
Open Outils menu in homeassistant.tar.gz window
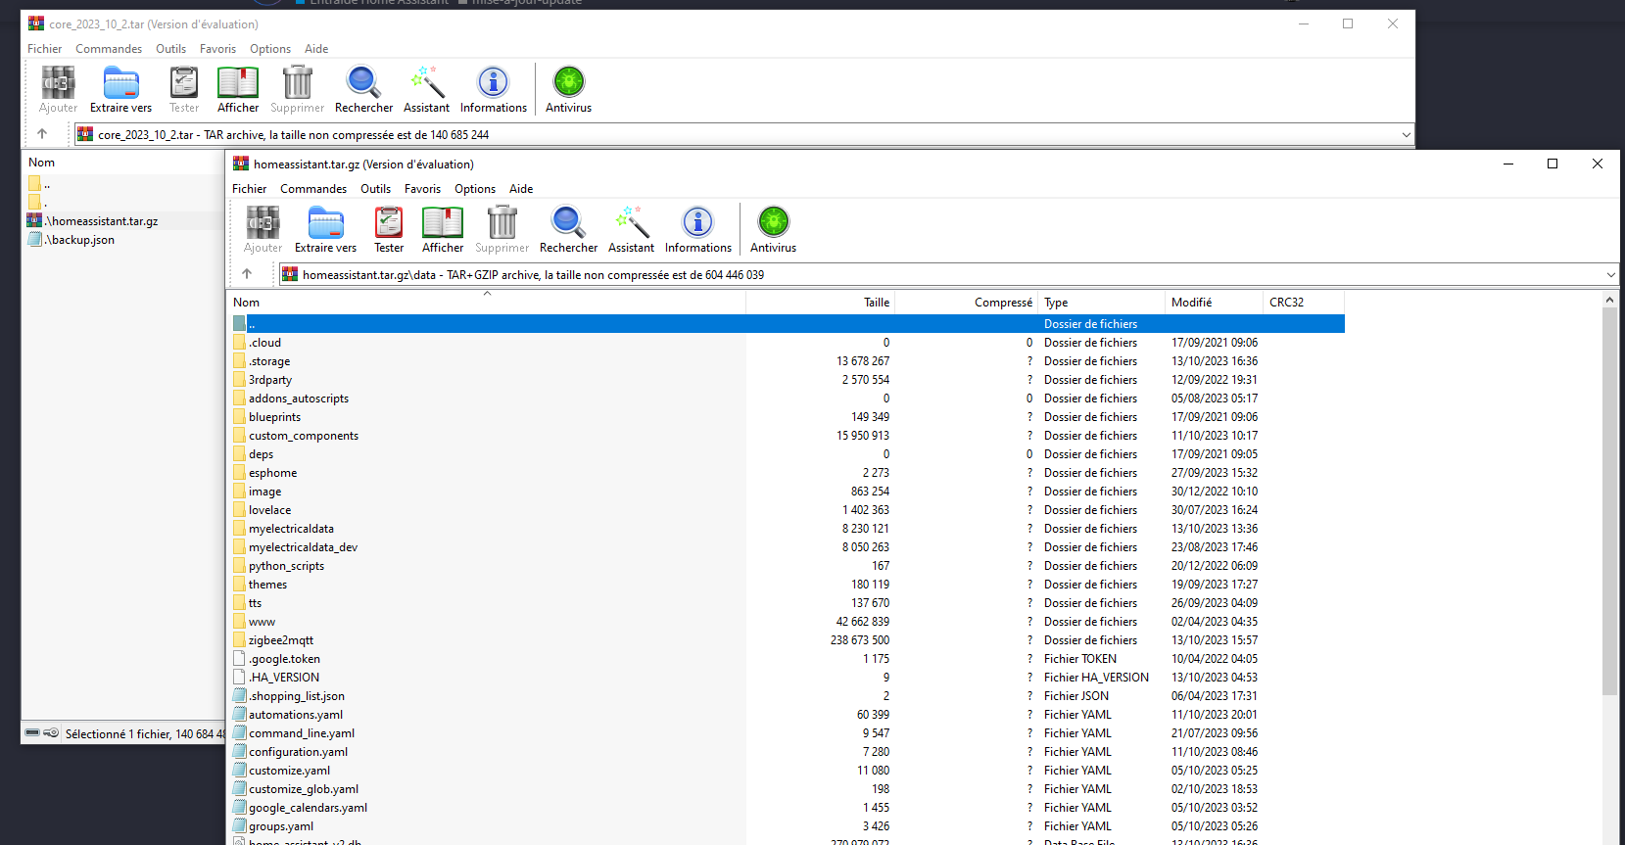[375, 189]
